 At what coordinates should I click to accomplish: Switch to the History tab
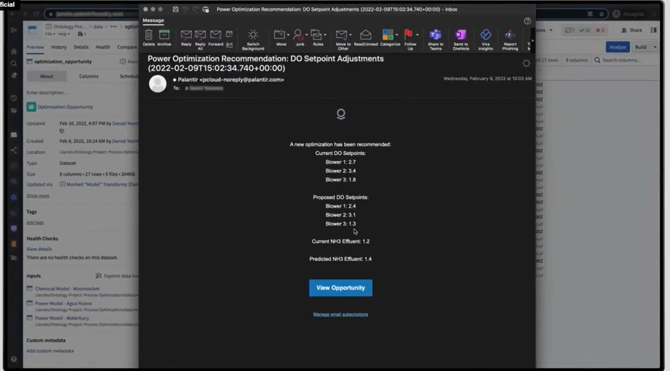tap(59, 47)
